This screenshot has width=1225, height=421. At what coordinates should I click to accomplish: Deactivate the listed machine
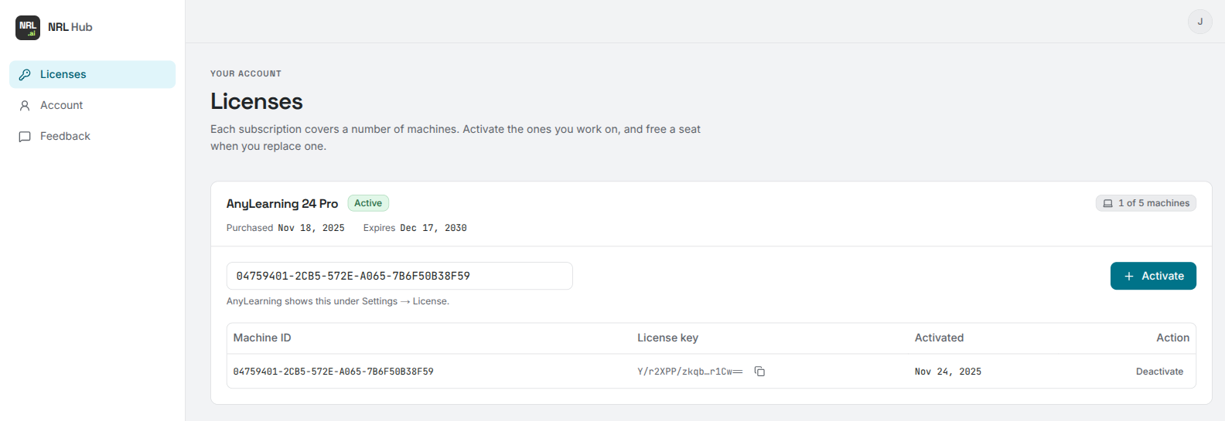tap(1159, 372)
